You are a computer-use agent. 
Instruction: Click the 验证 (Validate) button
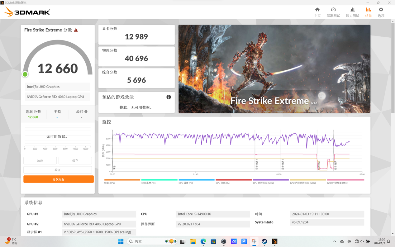coord(58,170)
